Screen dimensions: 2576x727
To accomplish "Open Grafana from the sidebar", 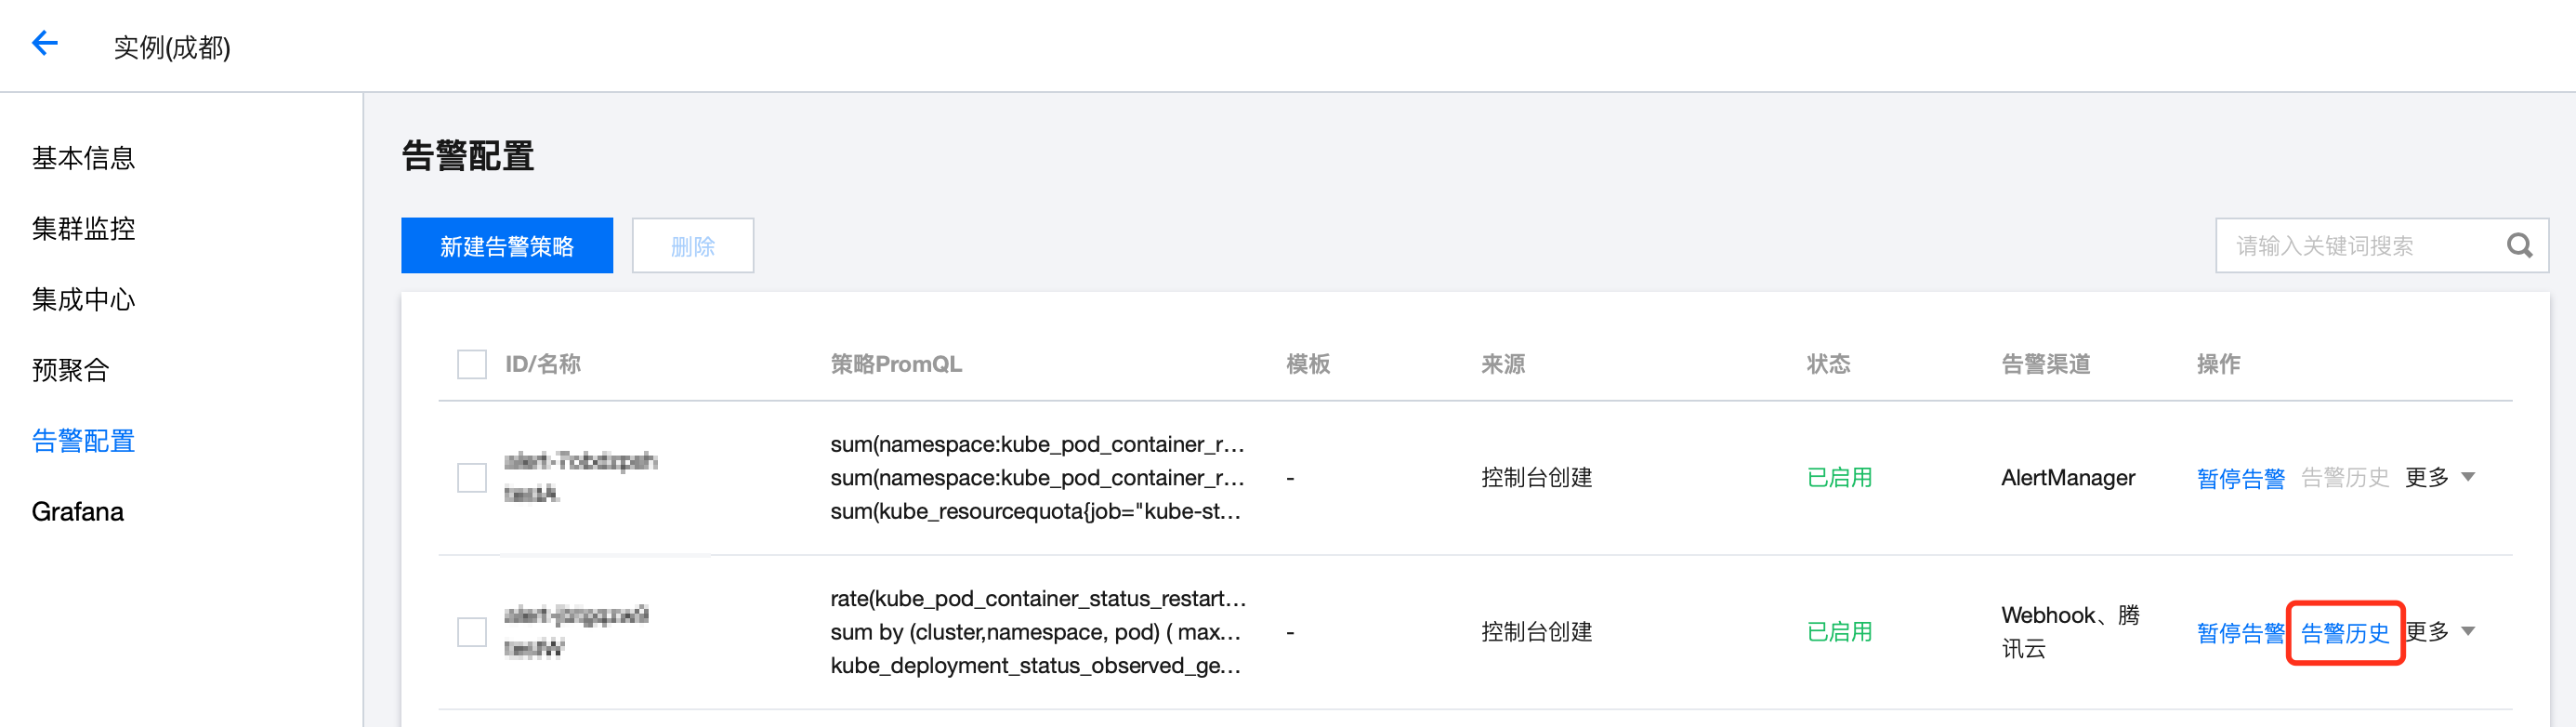I will (77, 512).
